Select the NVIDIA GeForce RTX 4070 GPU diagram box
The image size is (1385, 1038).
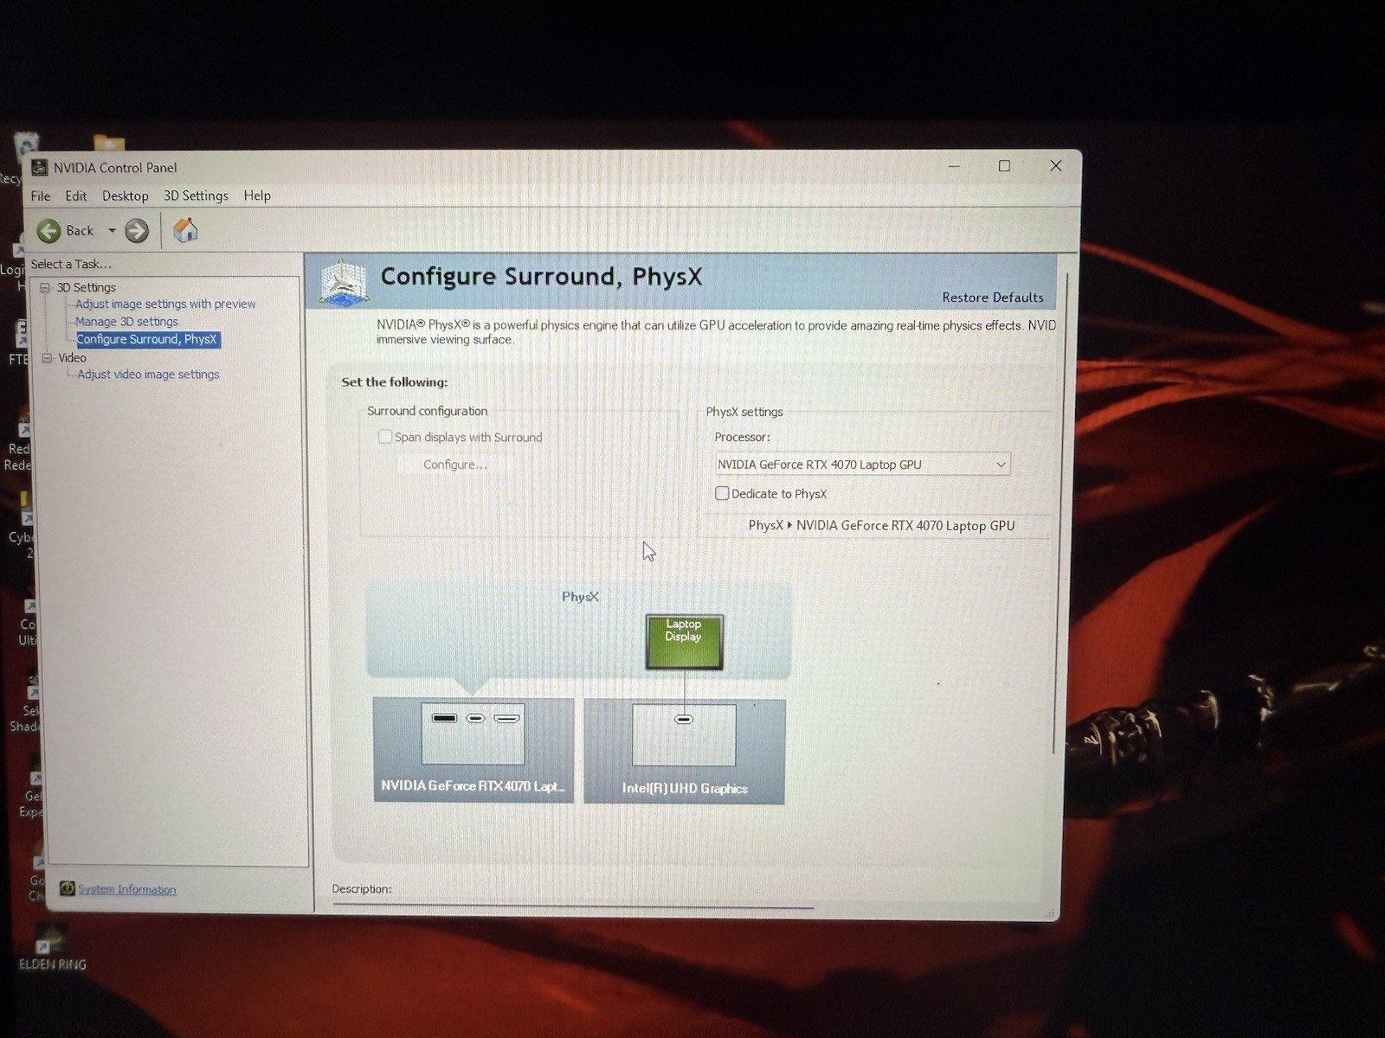473,750
